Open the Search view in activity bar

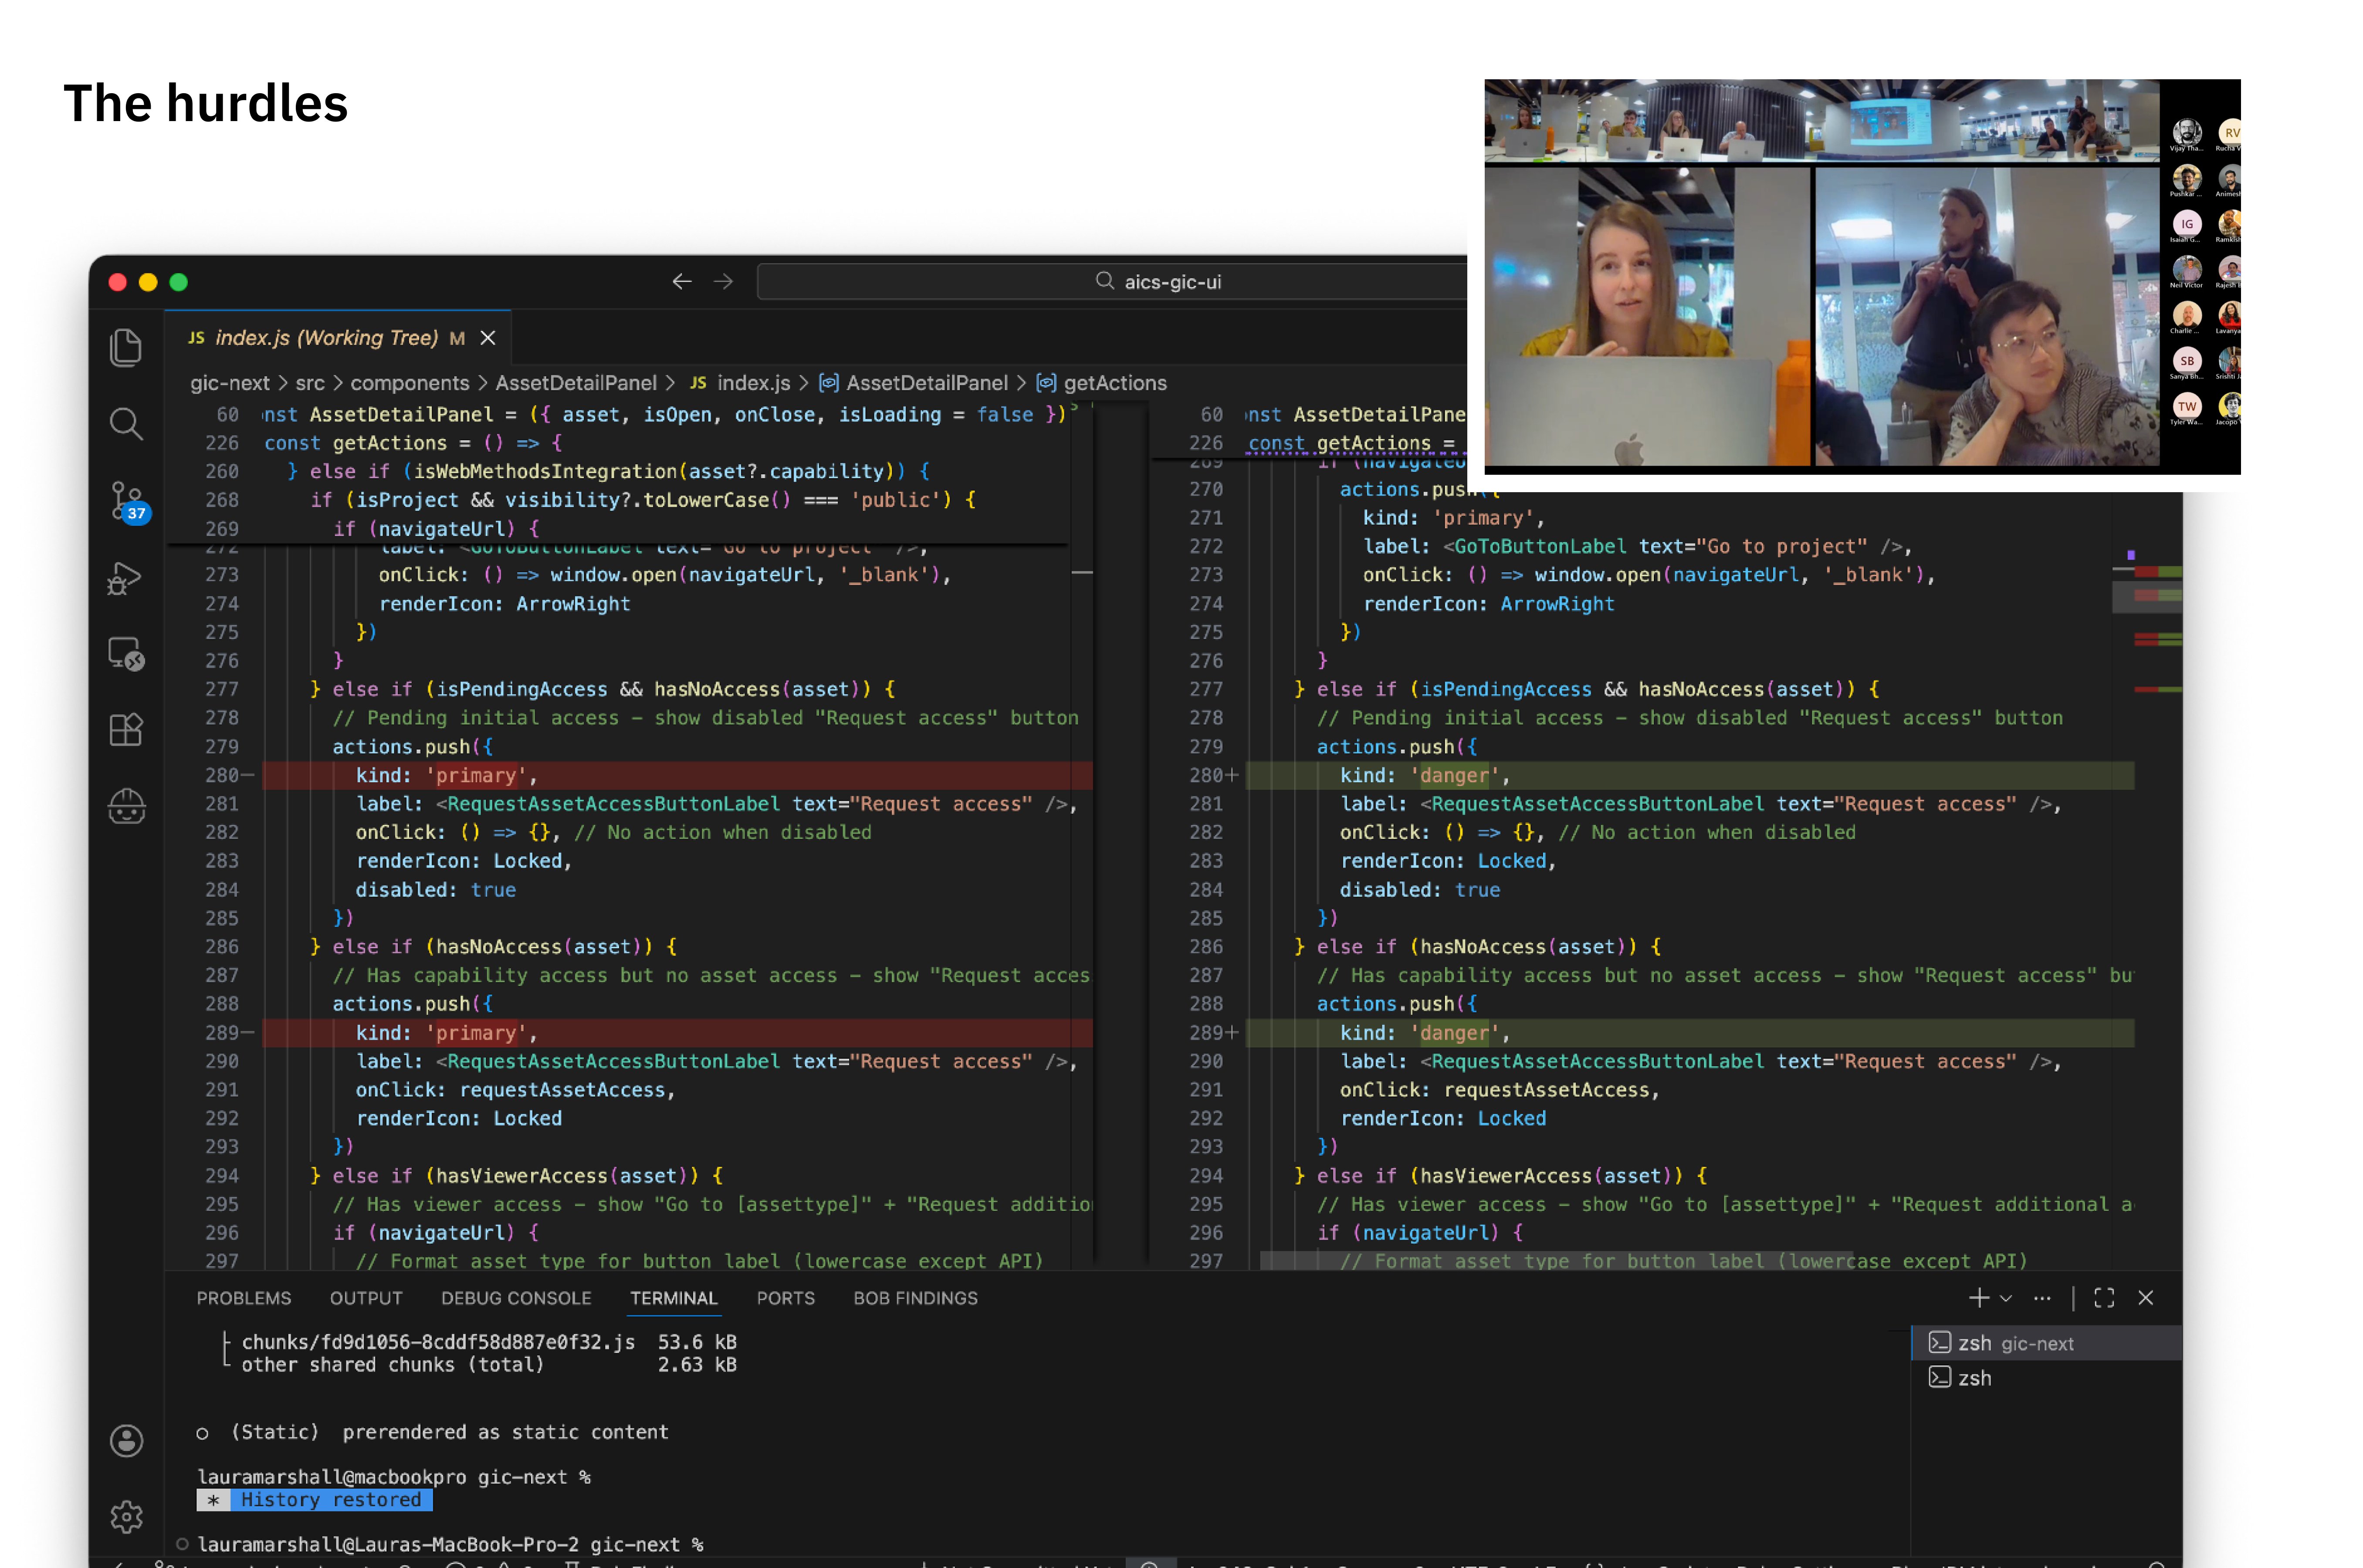point(126,423)
